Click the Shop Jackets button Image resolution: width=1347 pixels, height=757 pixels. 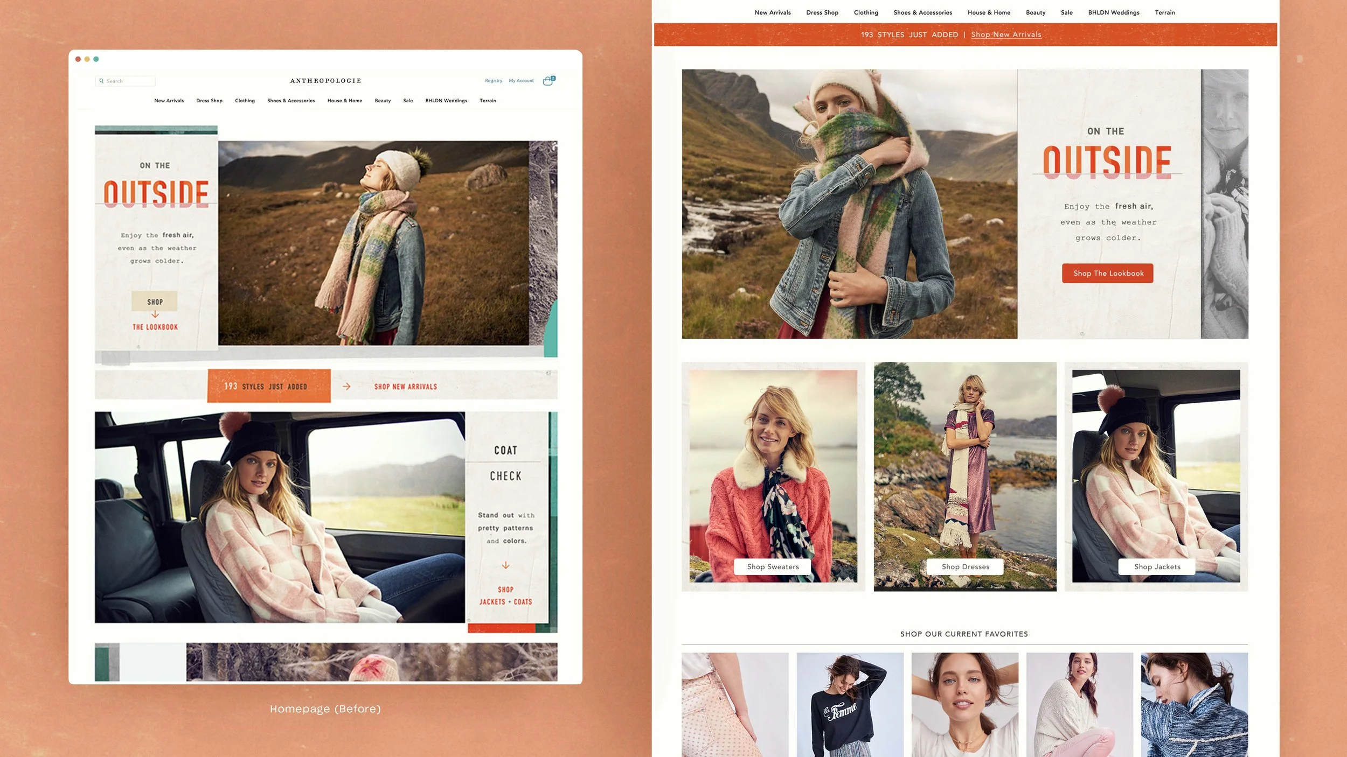1157,566
